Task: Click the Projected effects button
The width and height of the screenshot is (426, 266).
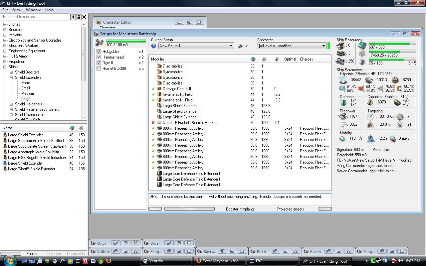Action: coord(290,209)
